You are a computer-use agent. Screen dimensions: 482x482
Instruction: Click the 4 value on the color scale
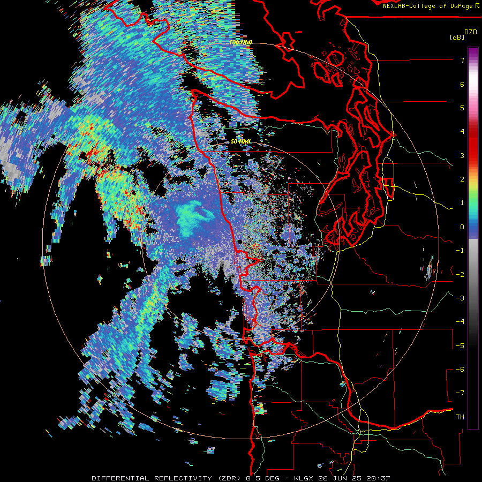(462, 132)
